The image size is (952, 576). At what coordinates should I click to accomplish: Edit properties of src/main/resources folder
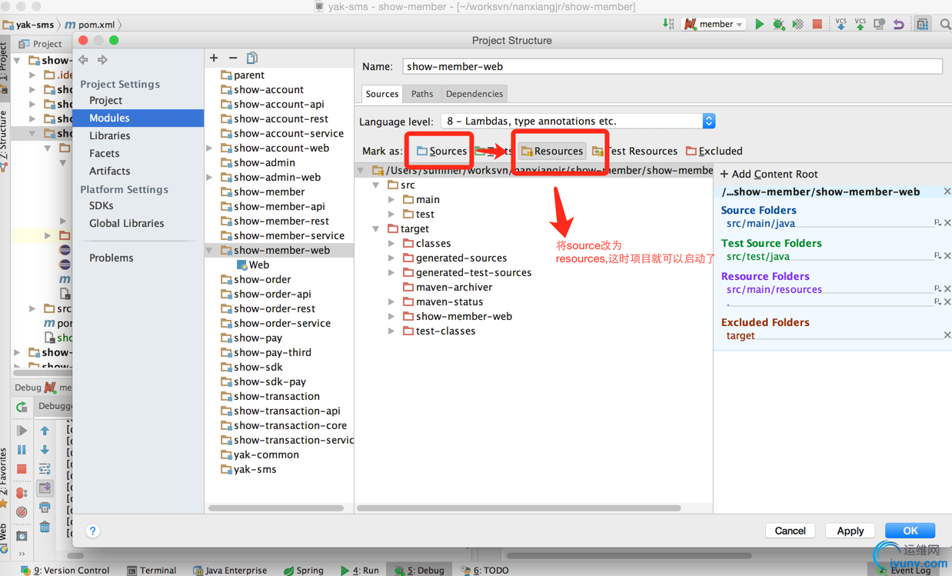pos(937,289)
